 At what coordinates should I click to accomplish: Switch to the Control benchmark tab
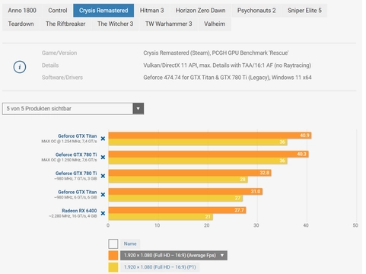pos(58,11)
